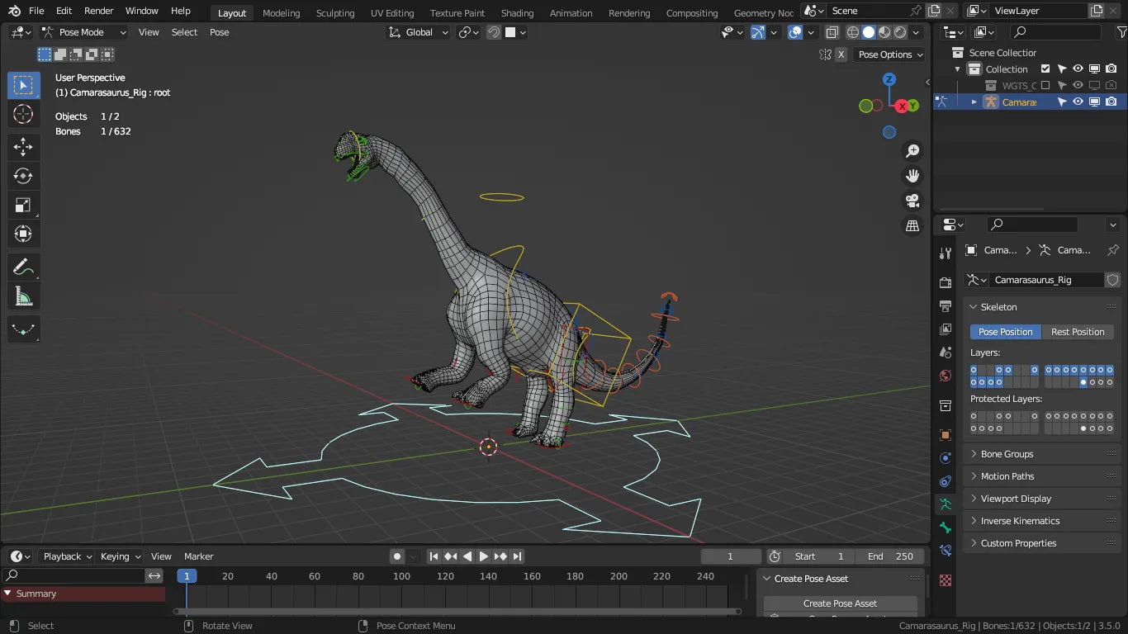Open the Output properties tab
The height and width of the screenshot is (634, 1128).
946,306
